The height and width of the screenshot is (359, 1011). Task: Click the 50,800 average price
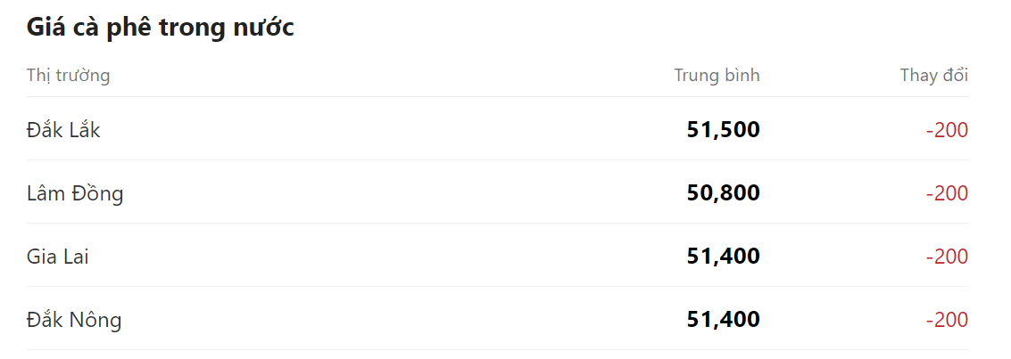pos(723,193)
